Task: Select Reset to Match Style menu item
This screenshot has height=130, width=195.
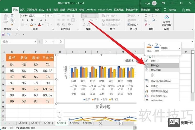Action: pyautogui.click(x=162, y=81)
